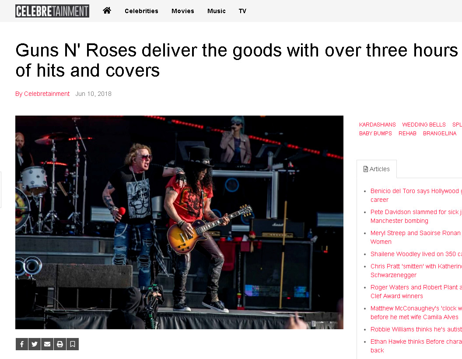Email this article via envelope icon
This screenshot has width=462, height=359.
47,344
